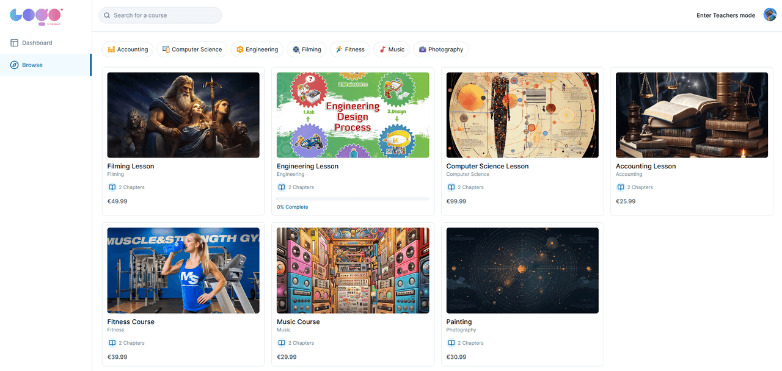Screen dimensions: 782x371
Task: Enable the Music category filter
Action: [391, 49]
